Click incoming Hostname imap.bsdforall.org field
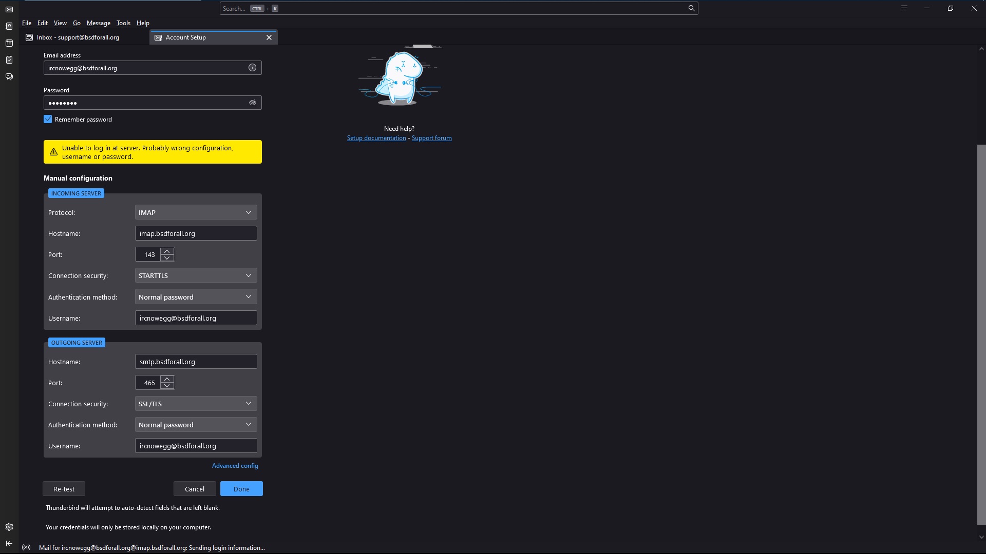This screenshot has width=986, height=554. pos(196,233)
